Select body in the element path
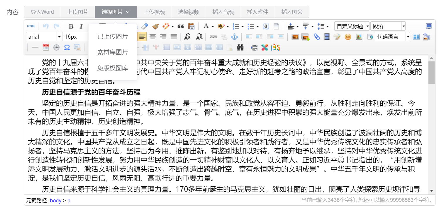Viewport: 439px width, 210px height. [56, 200]
